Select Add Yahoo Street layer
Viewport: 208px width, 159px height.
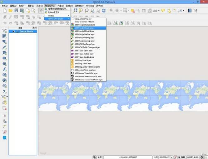click(88, 51)
